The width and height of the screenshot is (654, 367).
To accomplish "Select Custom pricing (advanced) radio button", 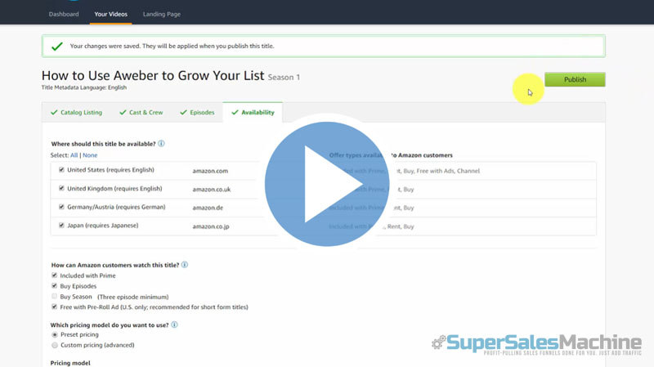I will tap(55, 345).
